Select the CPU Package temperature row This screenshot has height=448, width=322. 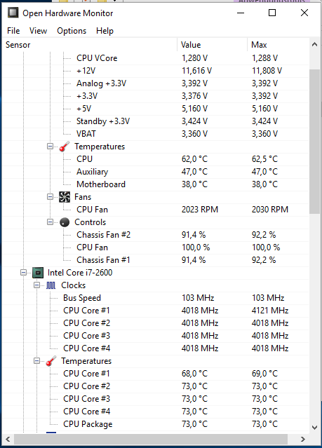[x=156, y=424]
